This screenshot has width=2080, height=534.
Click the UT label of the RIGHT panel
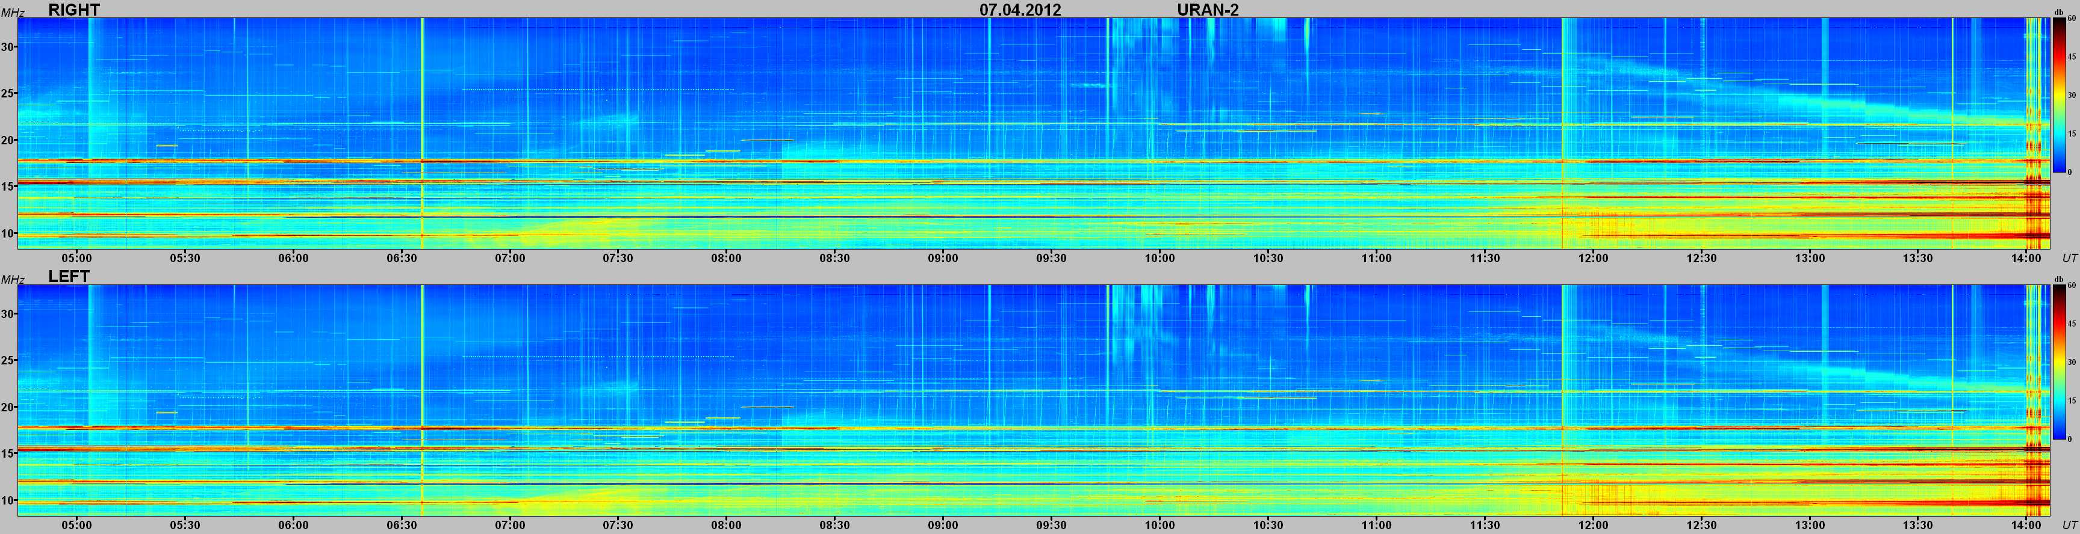click(2069, 258)
